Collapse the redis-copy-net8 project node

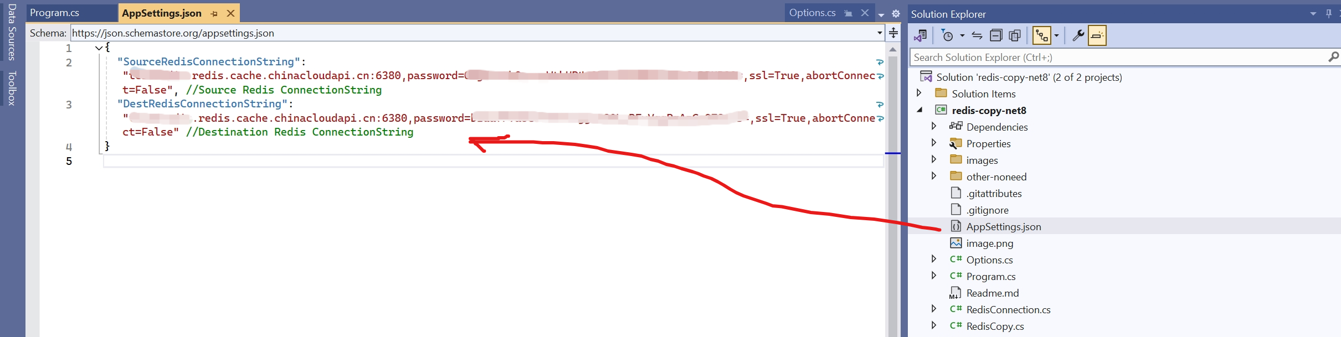[x=919, y=110]
